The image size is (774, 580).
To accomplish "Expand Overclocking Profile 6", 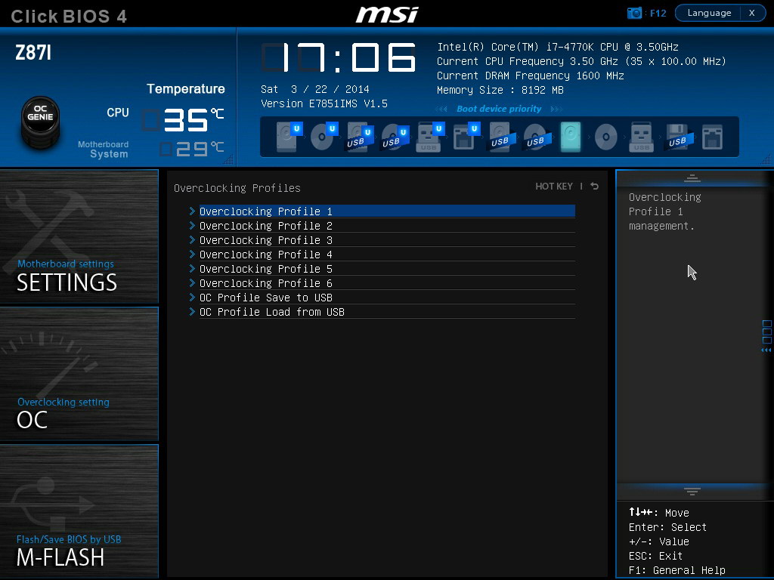I will pyautogui.click(x=387, y=282).
